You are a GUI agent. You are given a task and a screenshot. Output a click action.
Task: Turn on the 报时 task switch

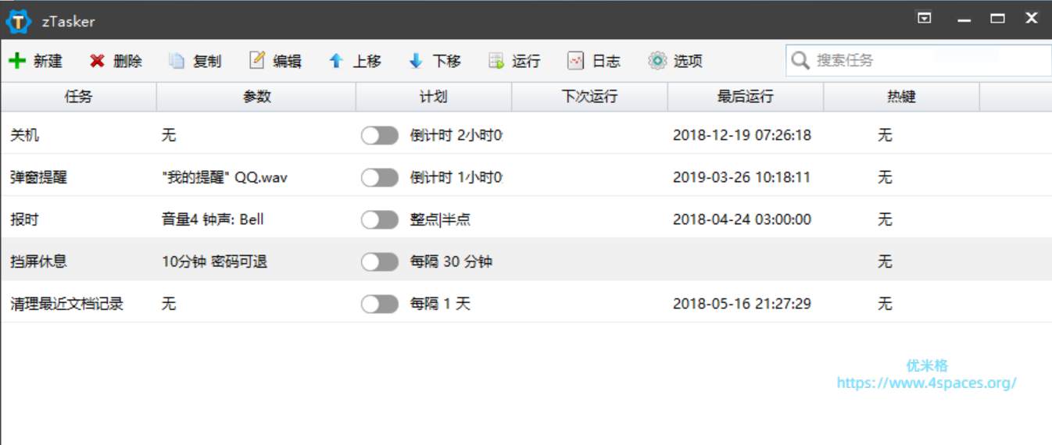pos(380,220)
